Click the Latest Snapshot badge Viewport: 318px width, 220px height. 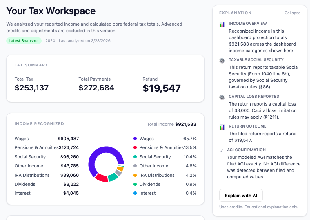click(x=24, y=41)
